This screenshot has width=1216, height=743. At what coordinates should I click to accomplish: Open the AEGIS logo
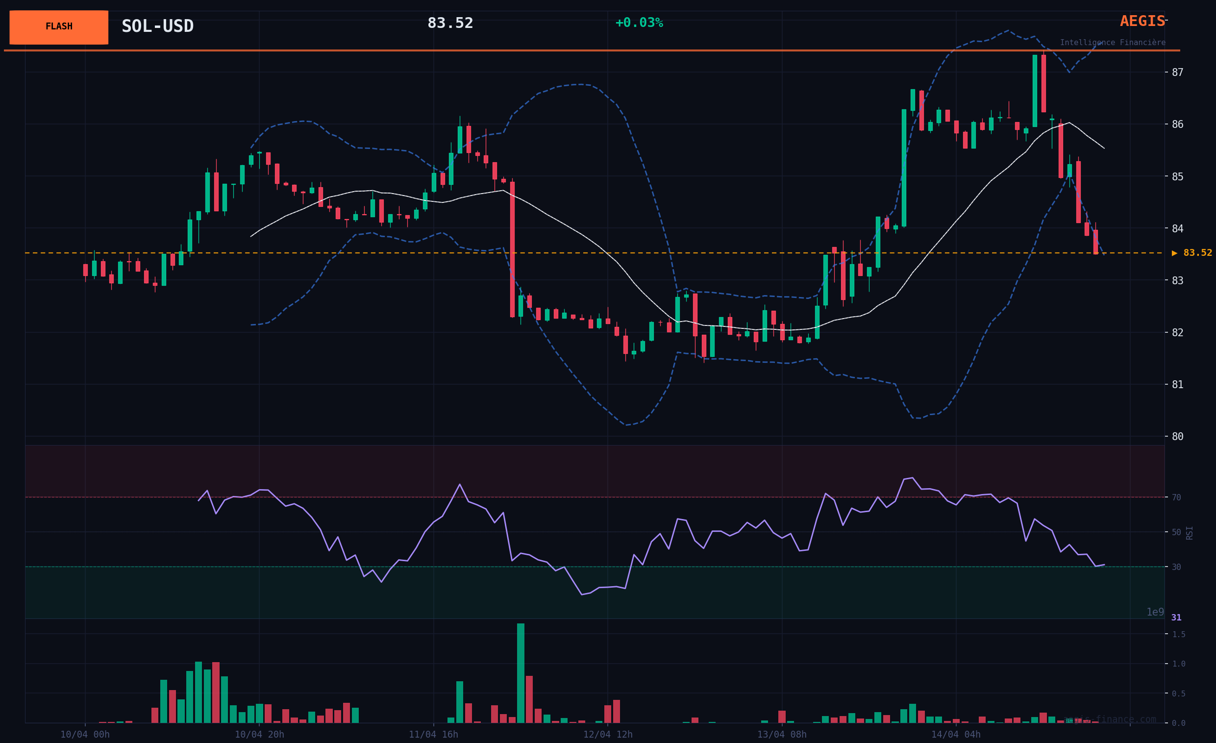point(1142,21)
